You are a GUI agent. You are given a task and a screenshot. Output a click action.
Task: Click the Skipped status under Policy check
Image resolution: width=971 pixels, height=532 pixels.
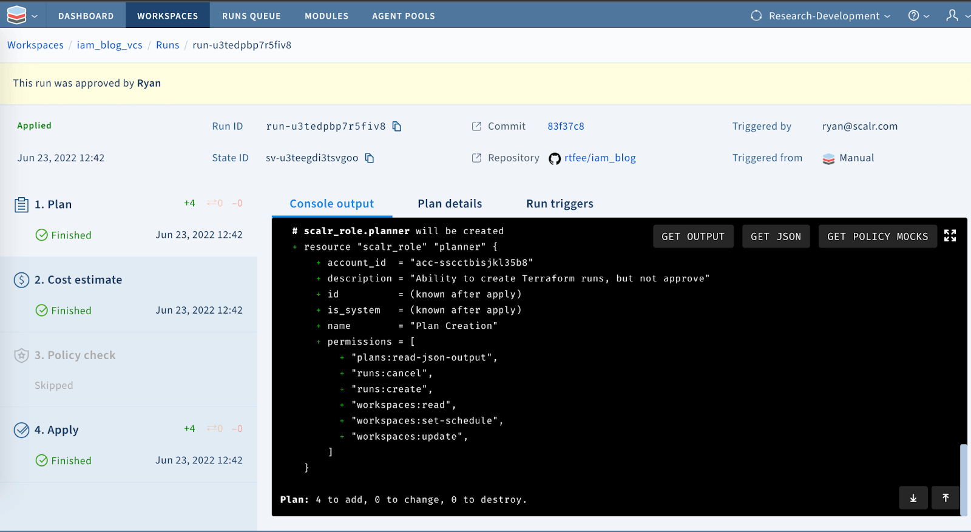53,385
